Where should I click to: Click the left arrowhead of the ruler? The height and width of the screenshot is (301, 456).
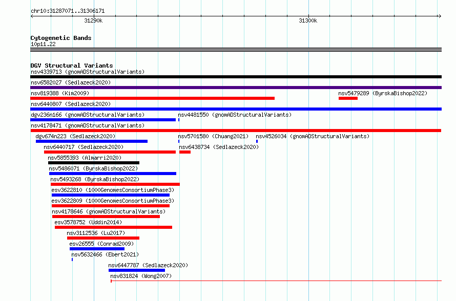point(32,16)
